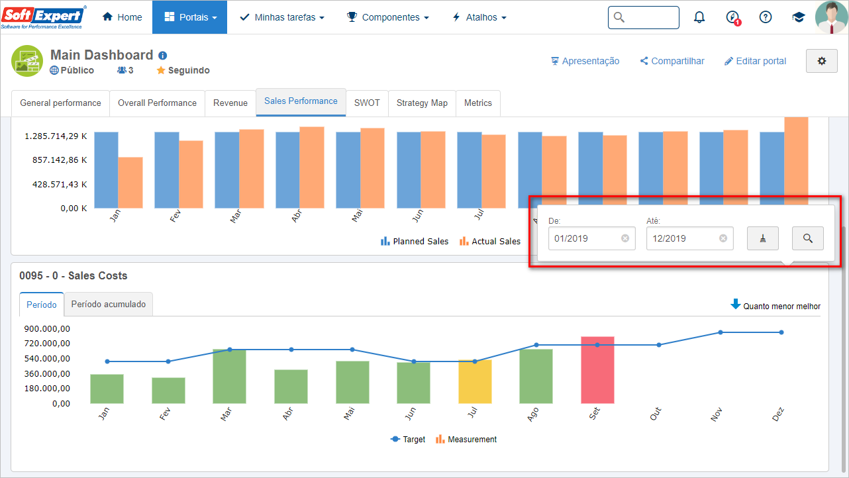Click Quanto menor melhor arrow icon
Viewport: 849px width, 478px height.
click(x=735, y=305)
